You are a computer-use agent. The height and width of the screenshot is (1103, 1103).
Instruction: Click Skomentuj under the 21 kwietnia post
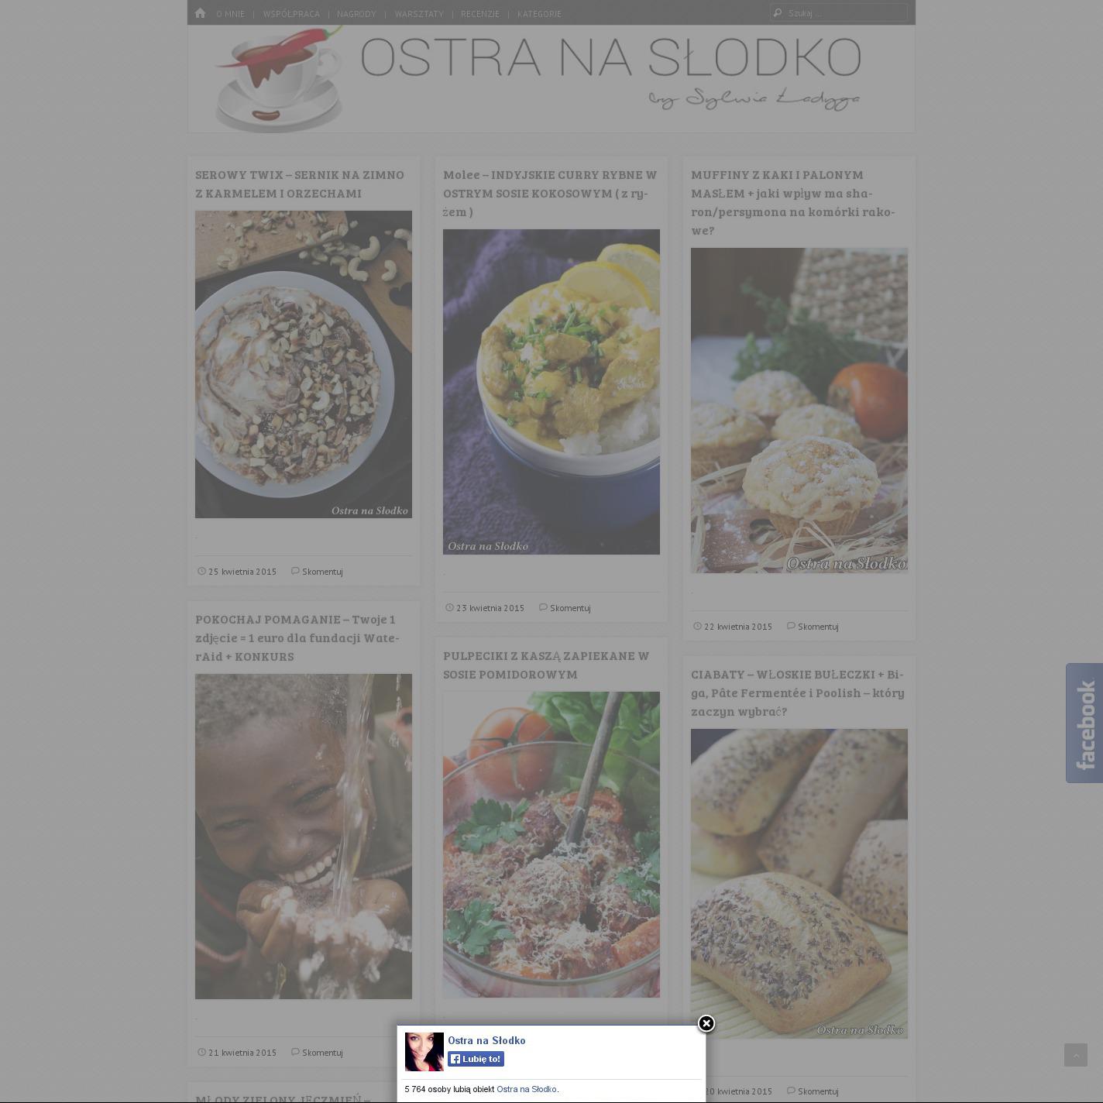tap(322, 1053)
